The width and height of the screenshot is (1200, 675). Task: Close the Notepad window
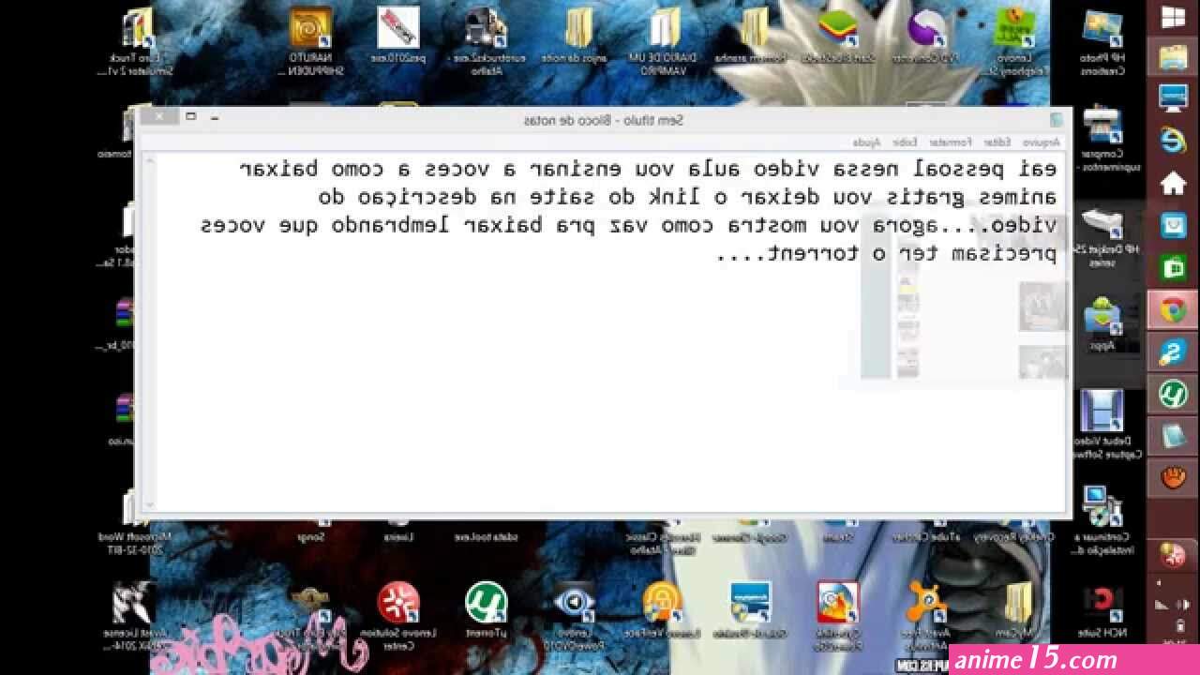point(160,116)
